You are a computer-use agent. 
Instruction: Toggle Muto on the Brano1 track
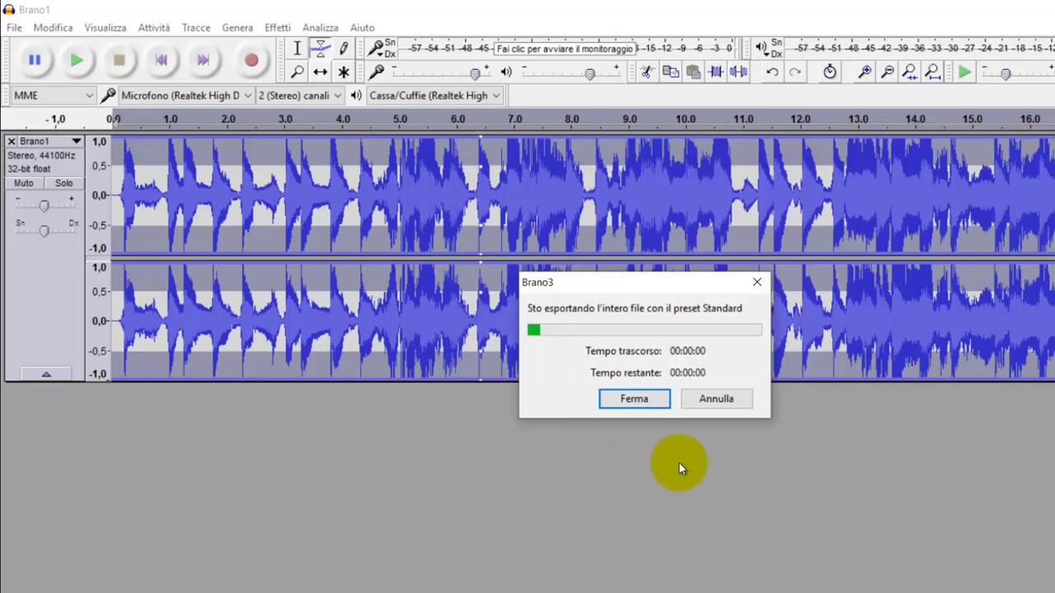(24, 183)
